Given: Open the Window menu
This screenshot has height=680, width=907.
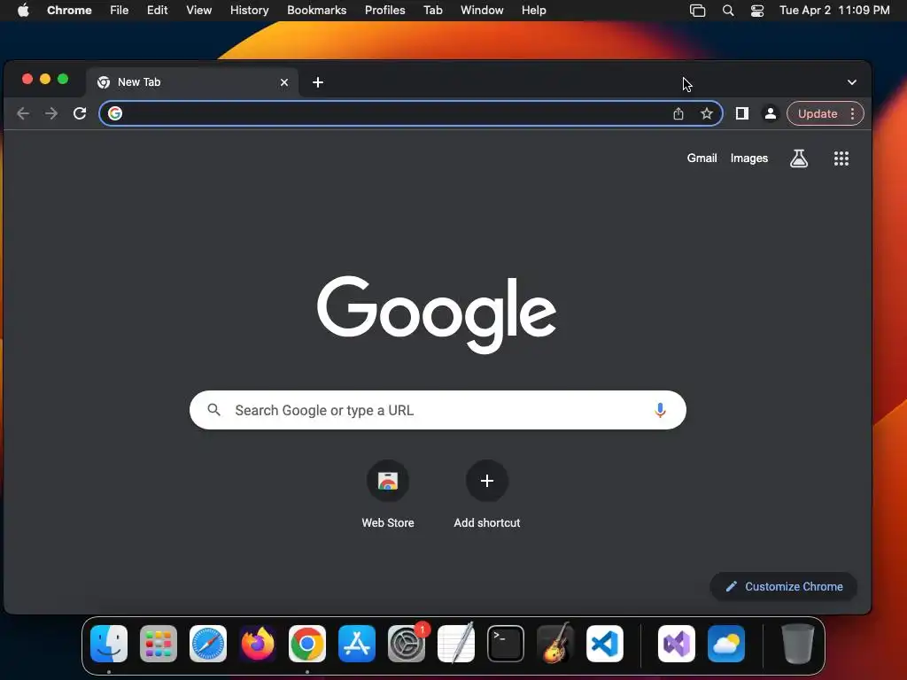Looking at the screenshot, I should 482,10.
